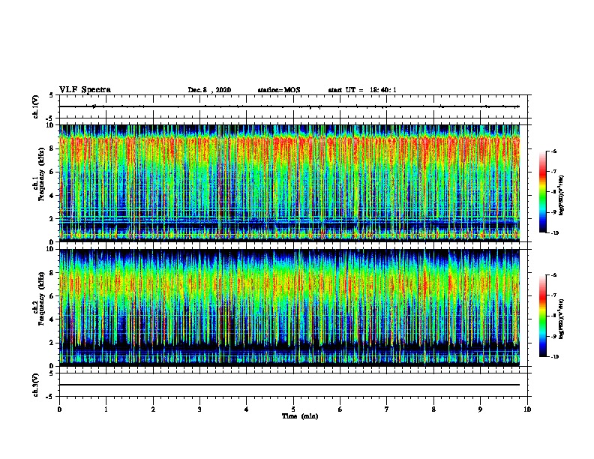Select the ch.1 "Frequency (kHz)" axis label
The height and width of the screenshot is (459, 594).
[x=41, y=175]
